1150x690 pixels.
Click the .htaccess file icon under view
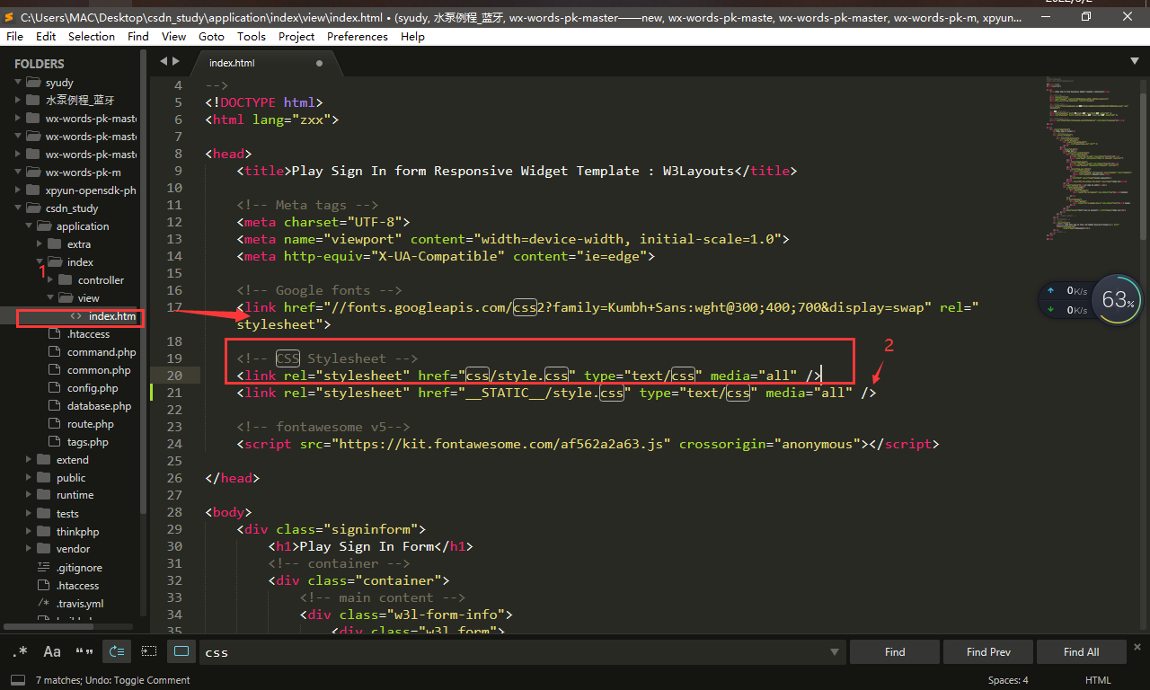(54, 334)
